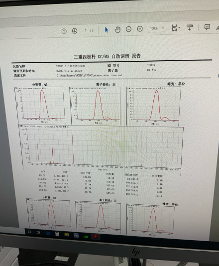The height and width of the screenshot is (266, 219).
Task: Click the zoom percentage value 100%
Action: point(154,28)
